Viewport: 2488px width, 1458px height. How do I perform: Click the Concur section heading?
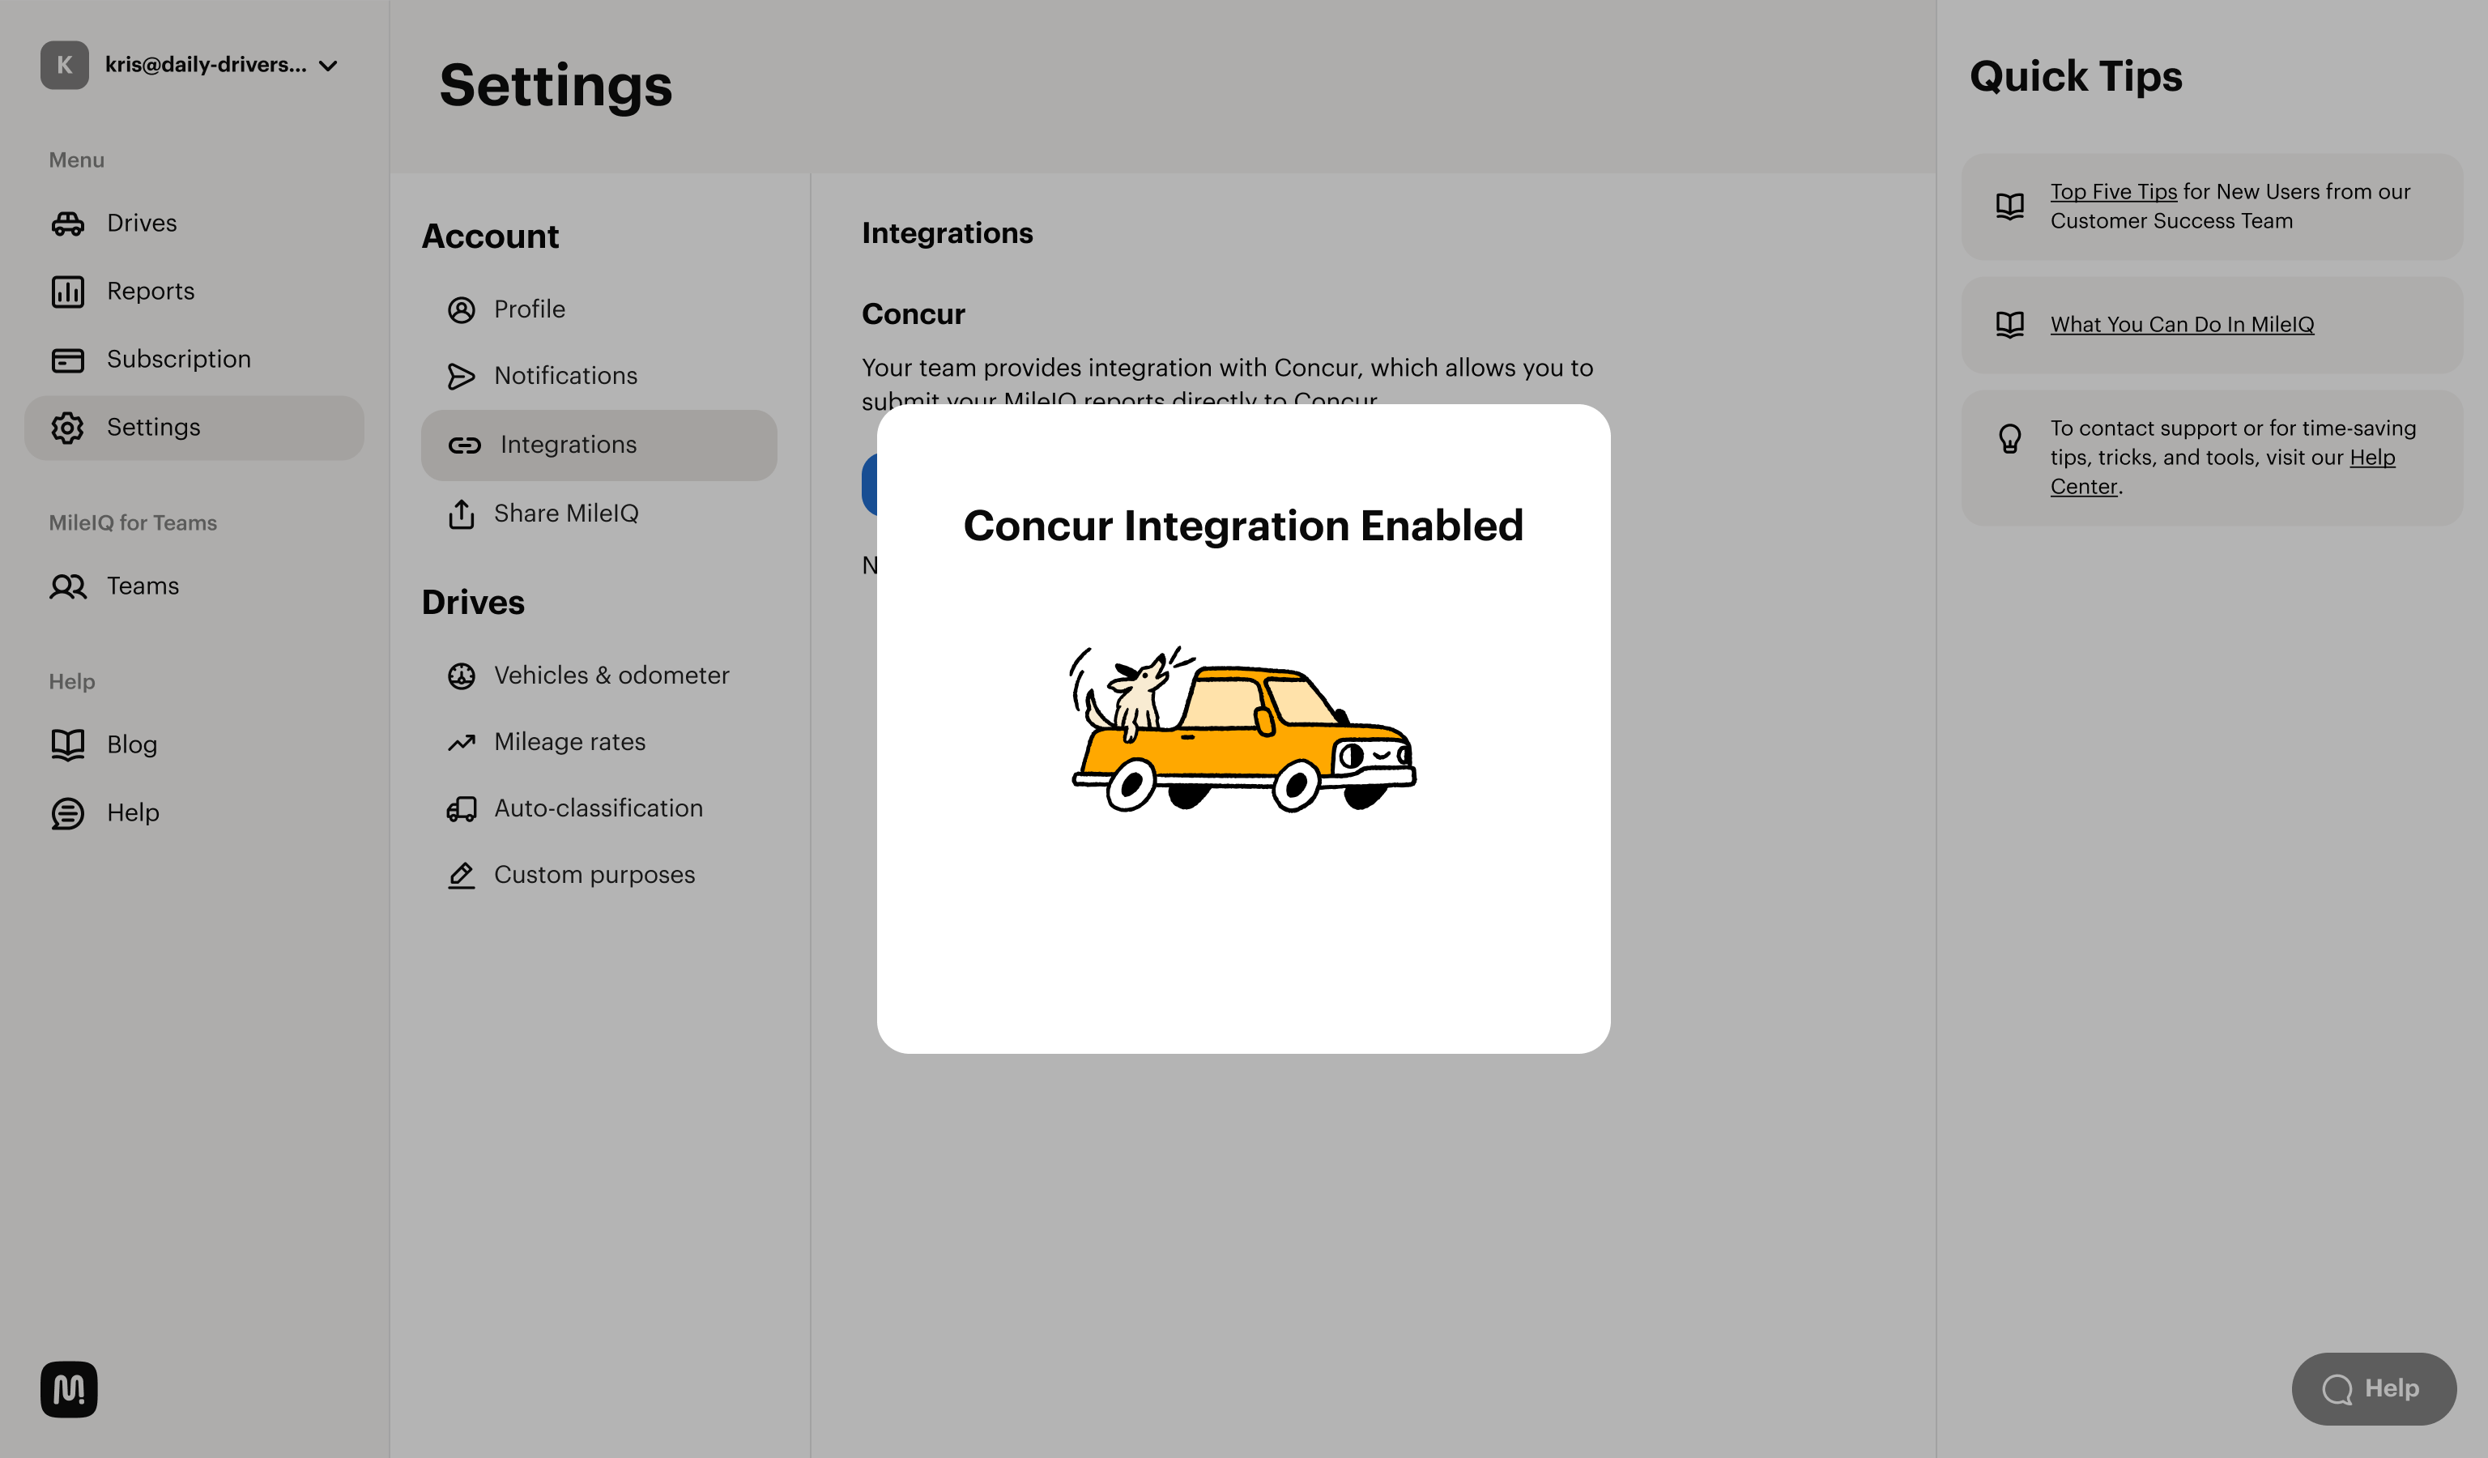pyautogui.click(x=914, y=314)
